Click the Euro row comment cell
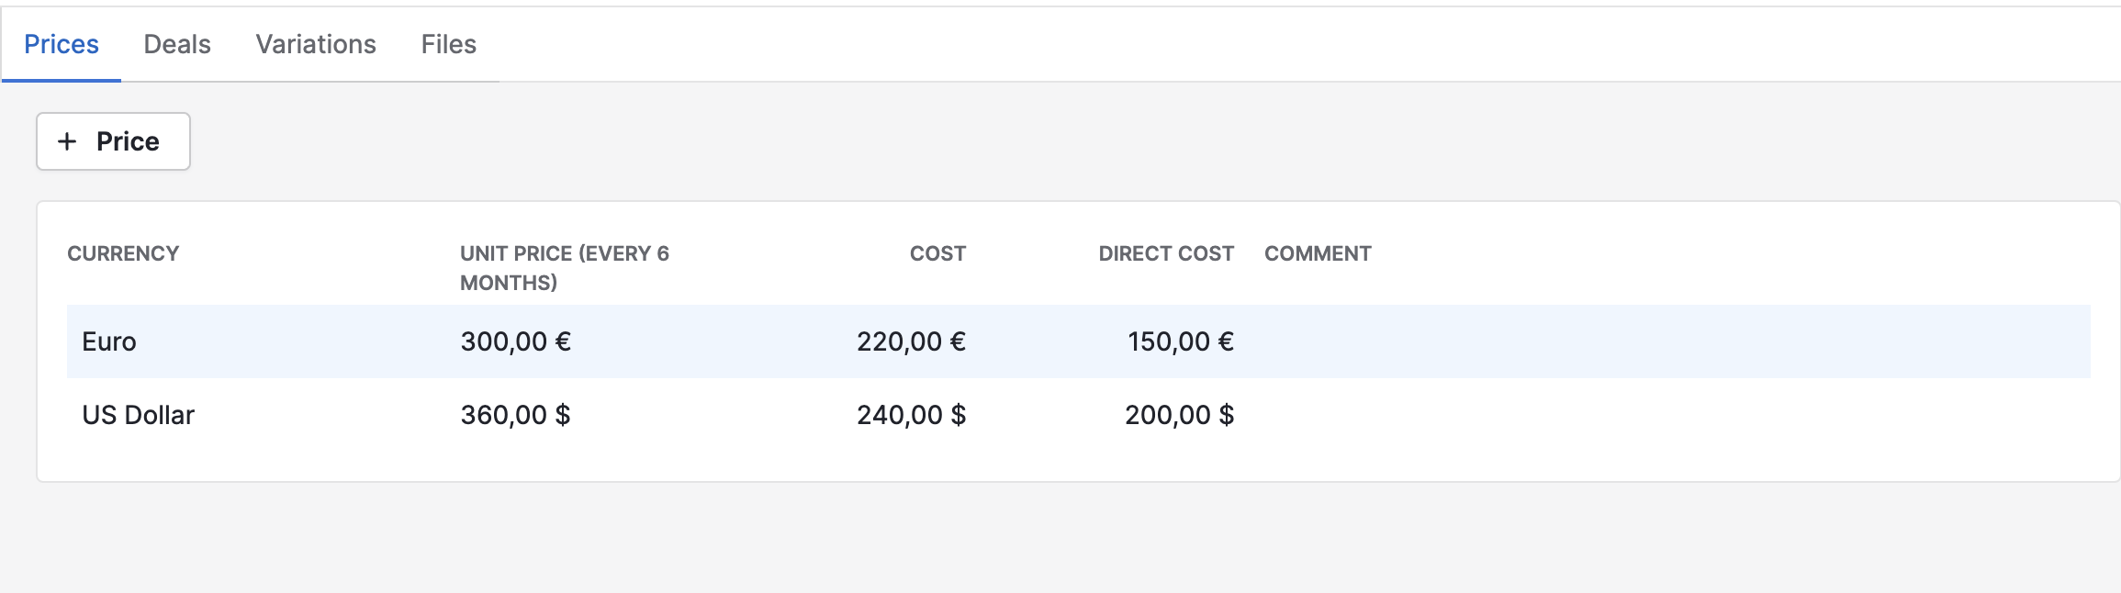This screenshot has height=593, width=2121. (x=1671, y=341)
